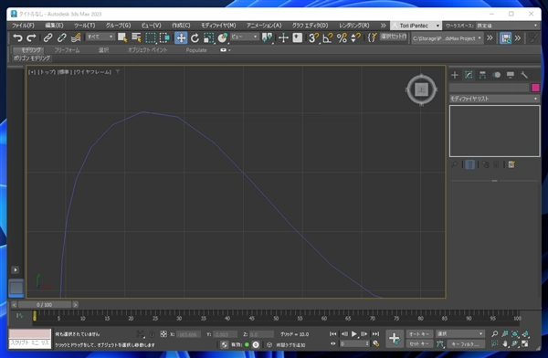Click the ViewCube top face
Image resolution: width=548 pixels, height=358 pixels.
(x=421, y=89)
